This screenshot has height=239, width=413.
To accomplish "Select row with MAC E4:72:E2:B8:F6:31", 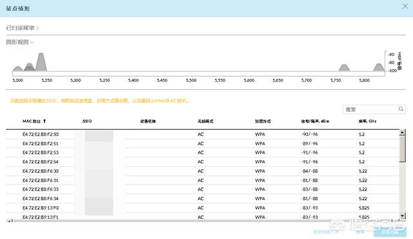I will [202, 180].
